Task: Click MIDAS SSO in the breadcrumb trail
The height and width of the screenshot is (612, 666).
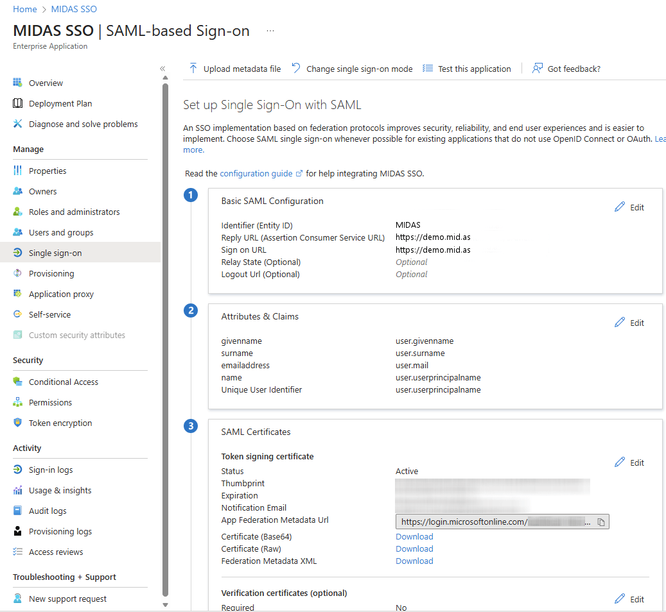Action: pos(73,8)
